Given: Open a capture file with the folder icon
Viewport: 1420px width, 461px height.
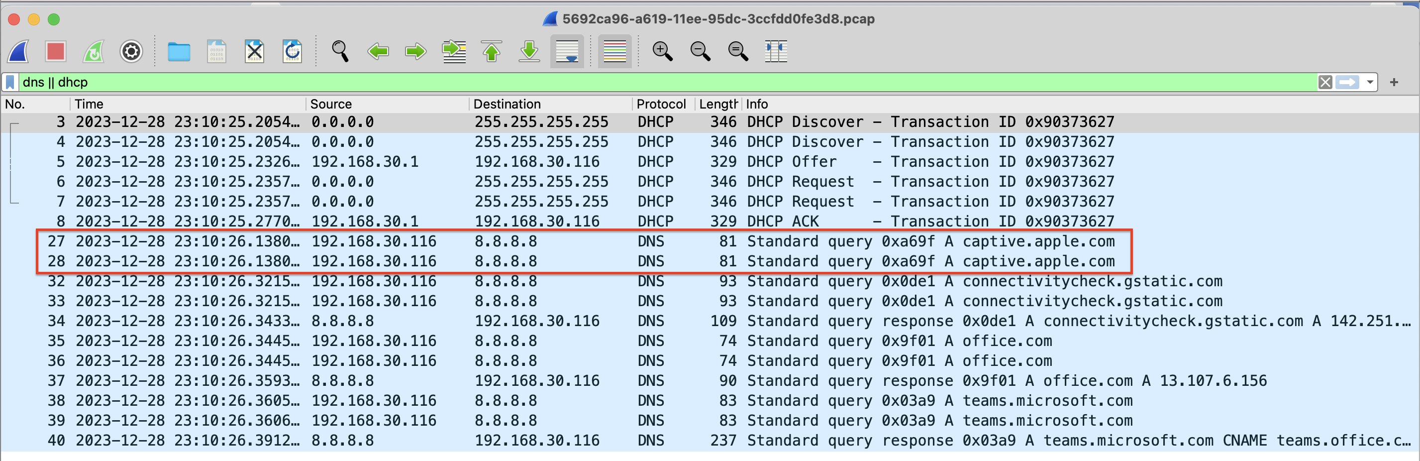Looking at the screenshot, I should pos(179,52).
